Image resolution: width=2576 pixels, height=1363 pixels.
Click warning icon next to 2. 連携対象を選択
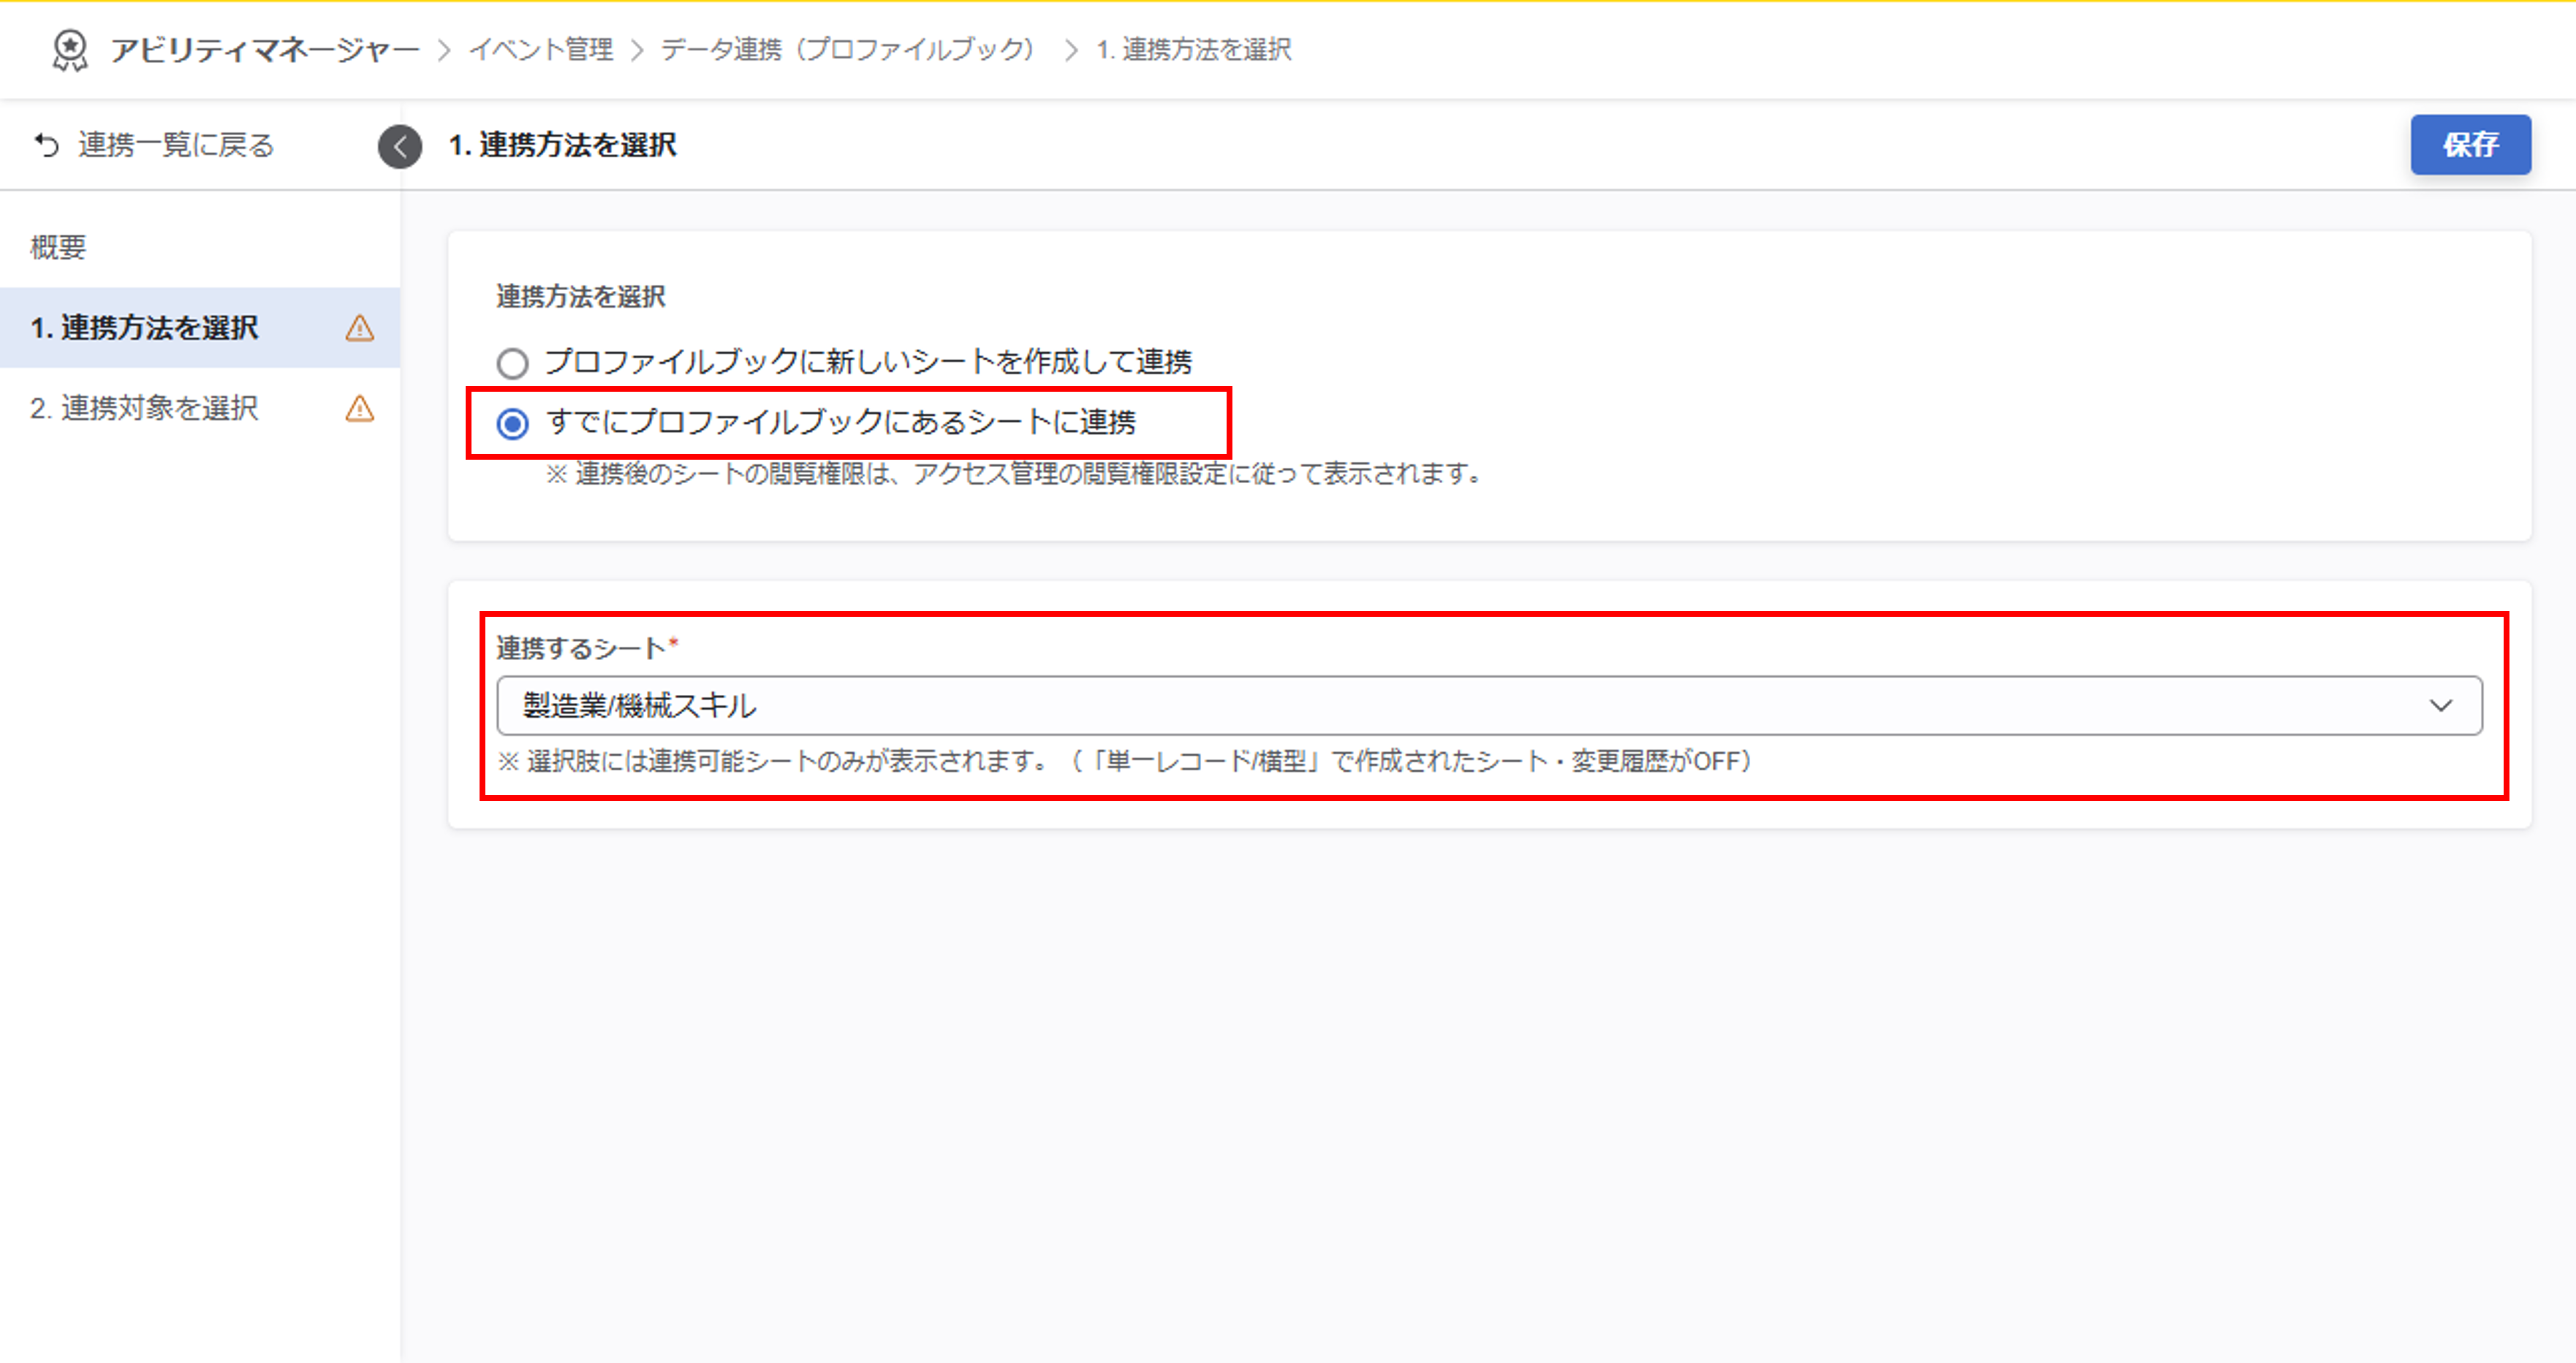coord(360,408)
